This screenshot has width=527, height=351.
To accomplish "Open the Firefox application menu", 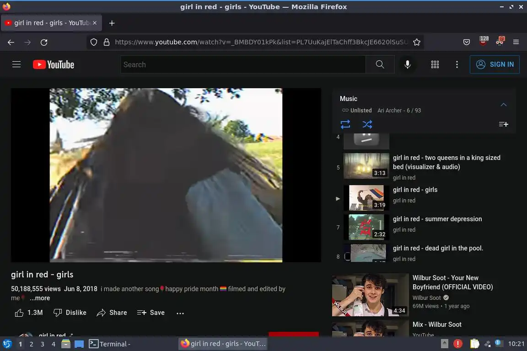I will click(516, 43).
